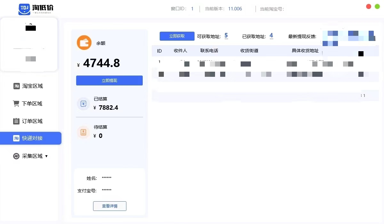Select the Taobao icon beside 淘宝区域
Image resolution: width=384 pixels, height=224 pixels.
click(16, 86)
